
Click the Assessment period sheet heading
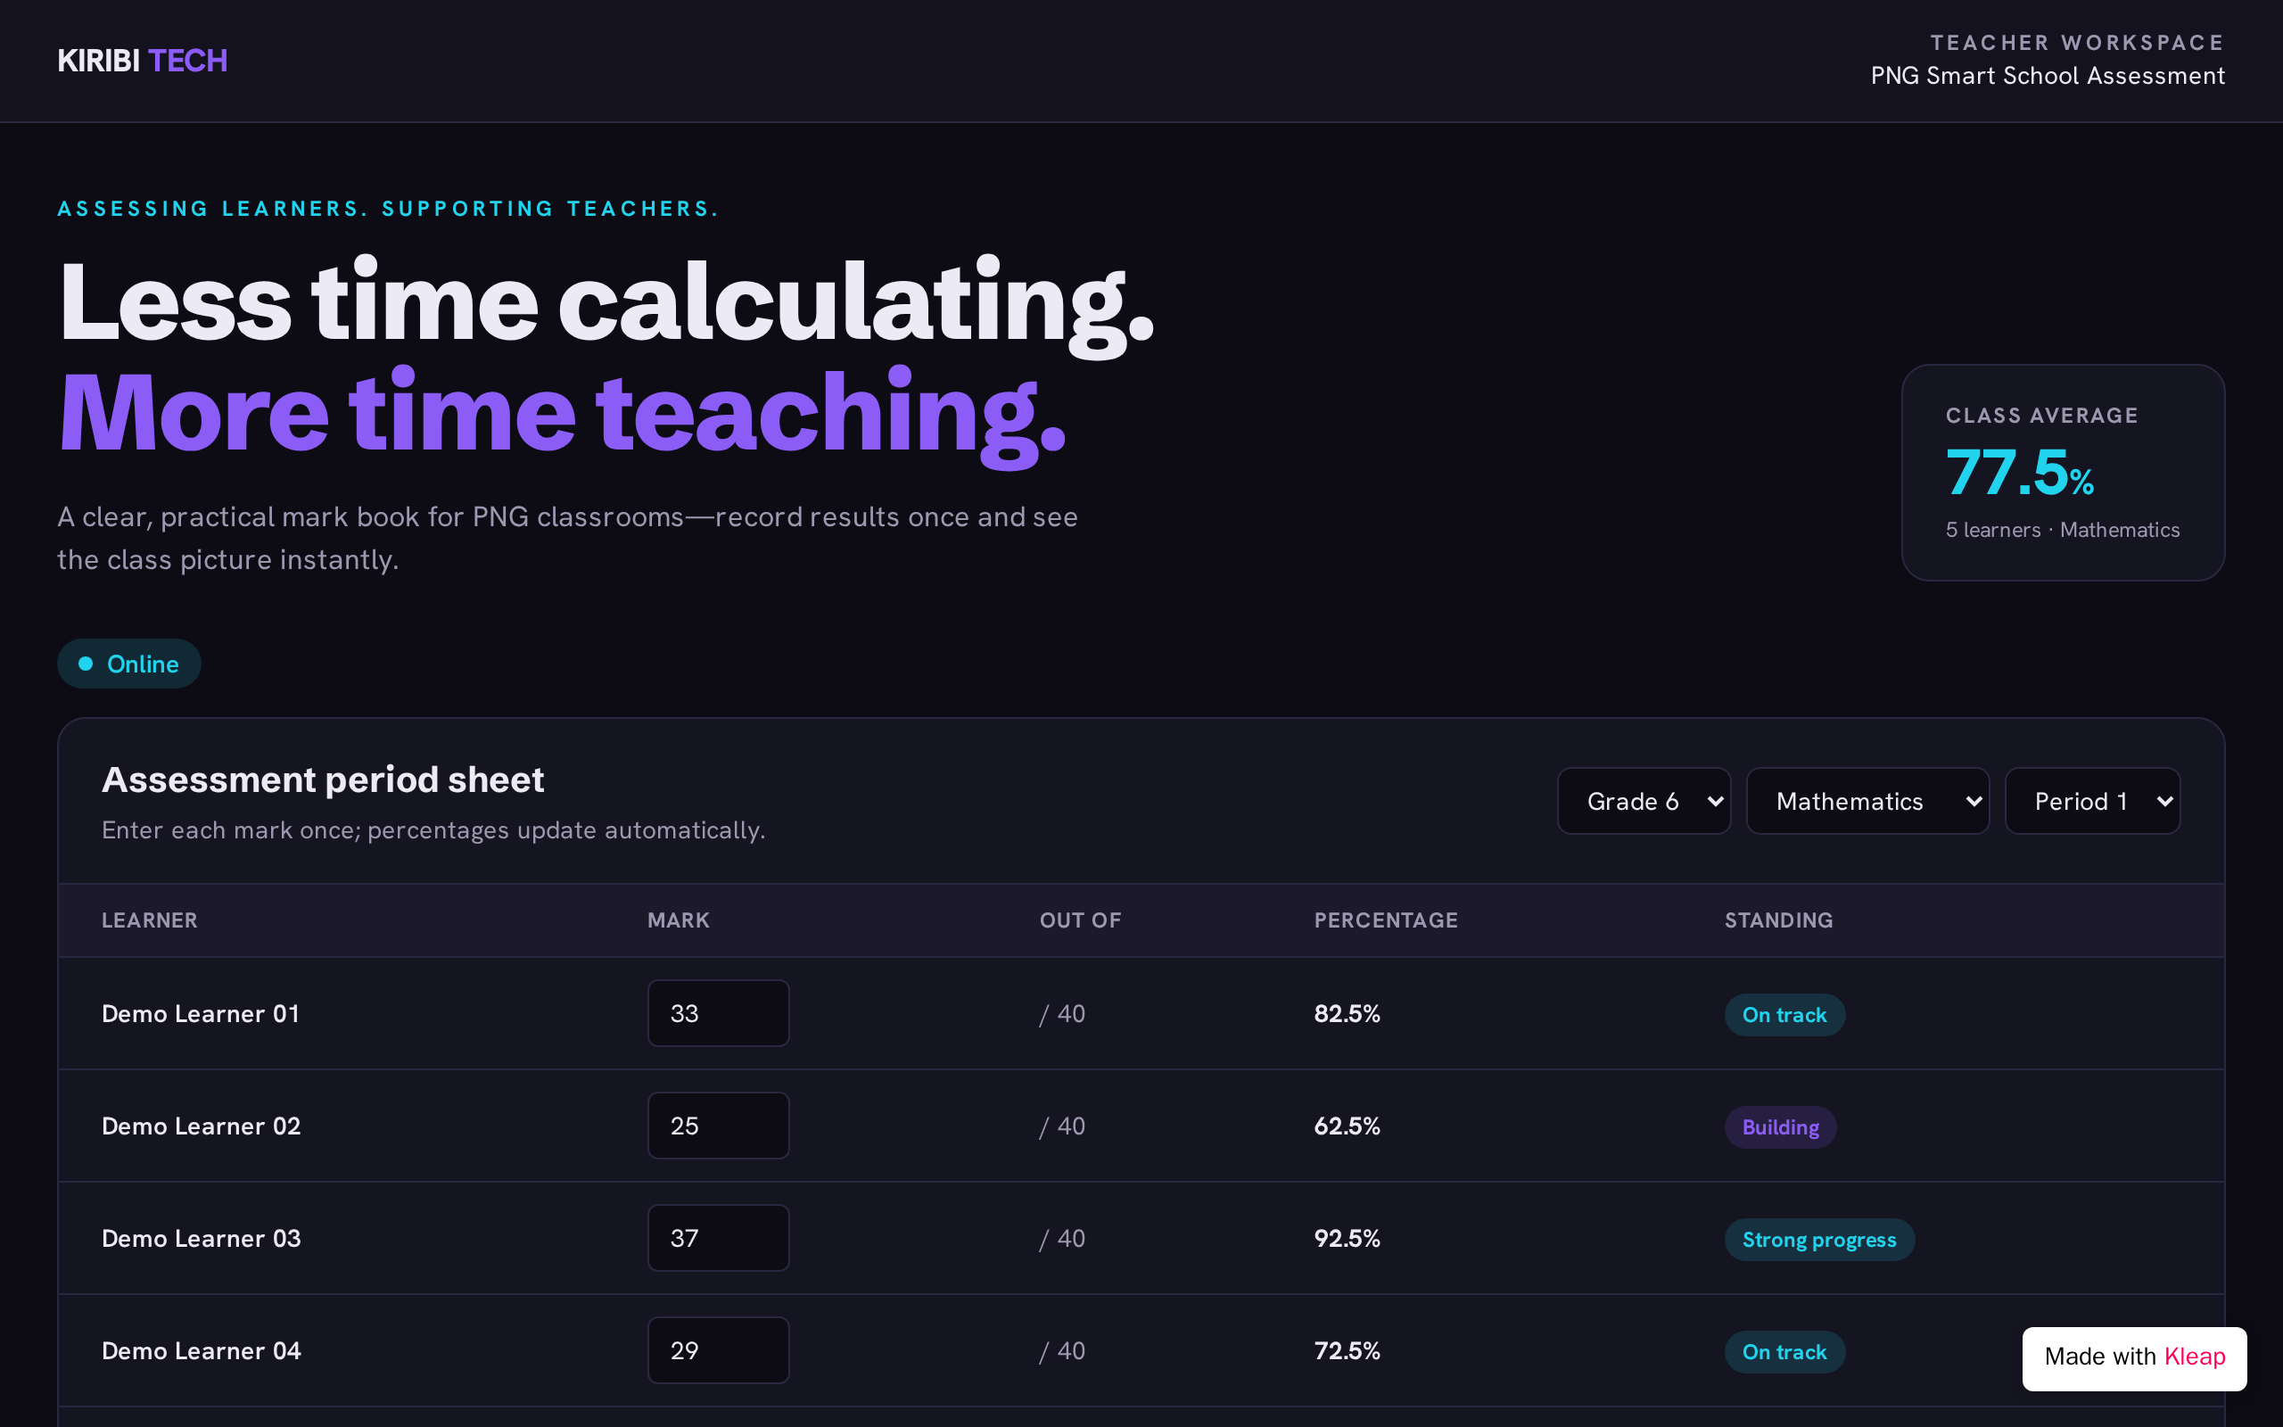coord(323,779)
